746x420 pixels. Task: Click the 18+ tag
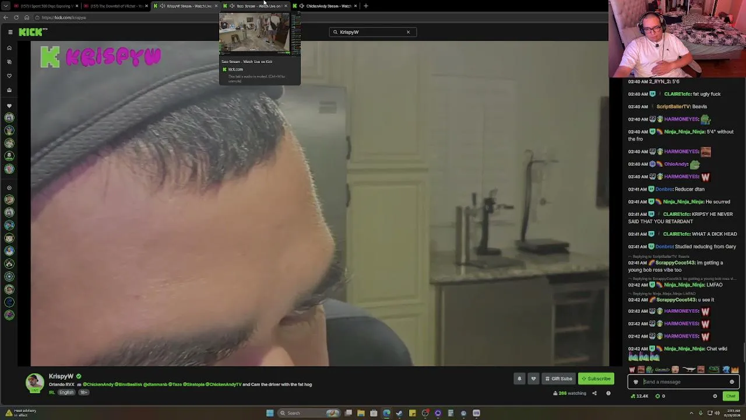(x=83, y=393)
